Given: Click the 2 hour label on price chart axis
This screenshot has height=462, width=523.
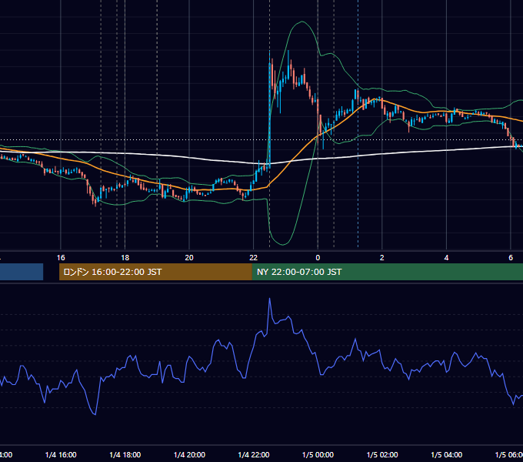Looking at the screenshot, I should tap(382, 258).
